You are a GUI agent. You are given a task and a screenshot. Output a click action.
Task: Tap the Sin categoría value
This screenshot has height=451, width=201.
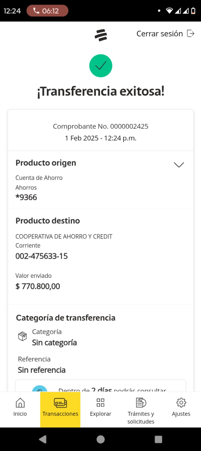(x=54, y=343)
